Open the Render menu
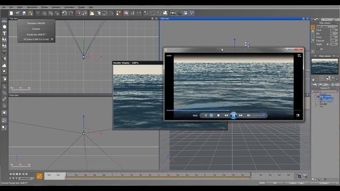This screenshot has height=191, width=340. 45,7
